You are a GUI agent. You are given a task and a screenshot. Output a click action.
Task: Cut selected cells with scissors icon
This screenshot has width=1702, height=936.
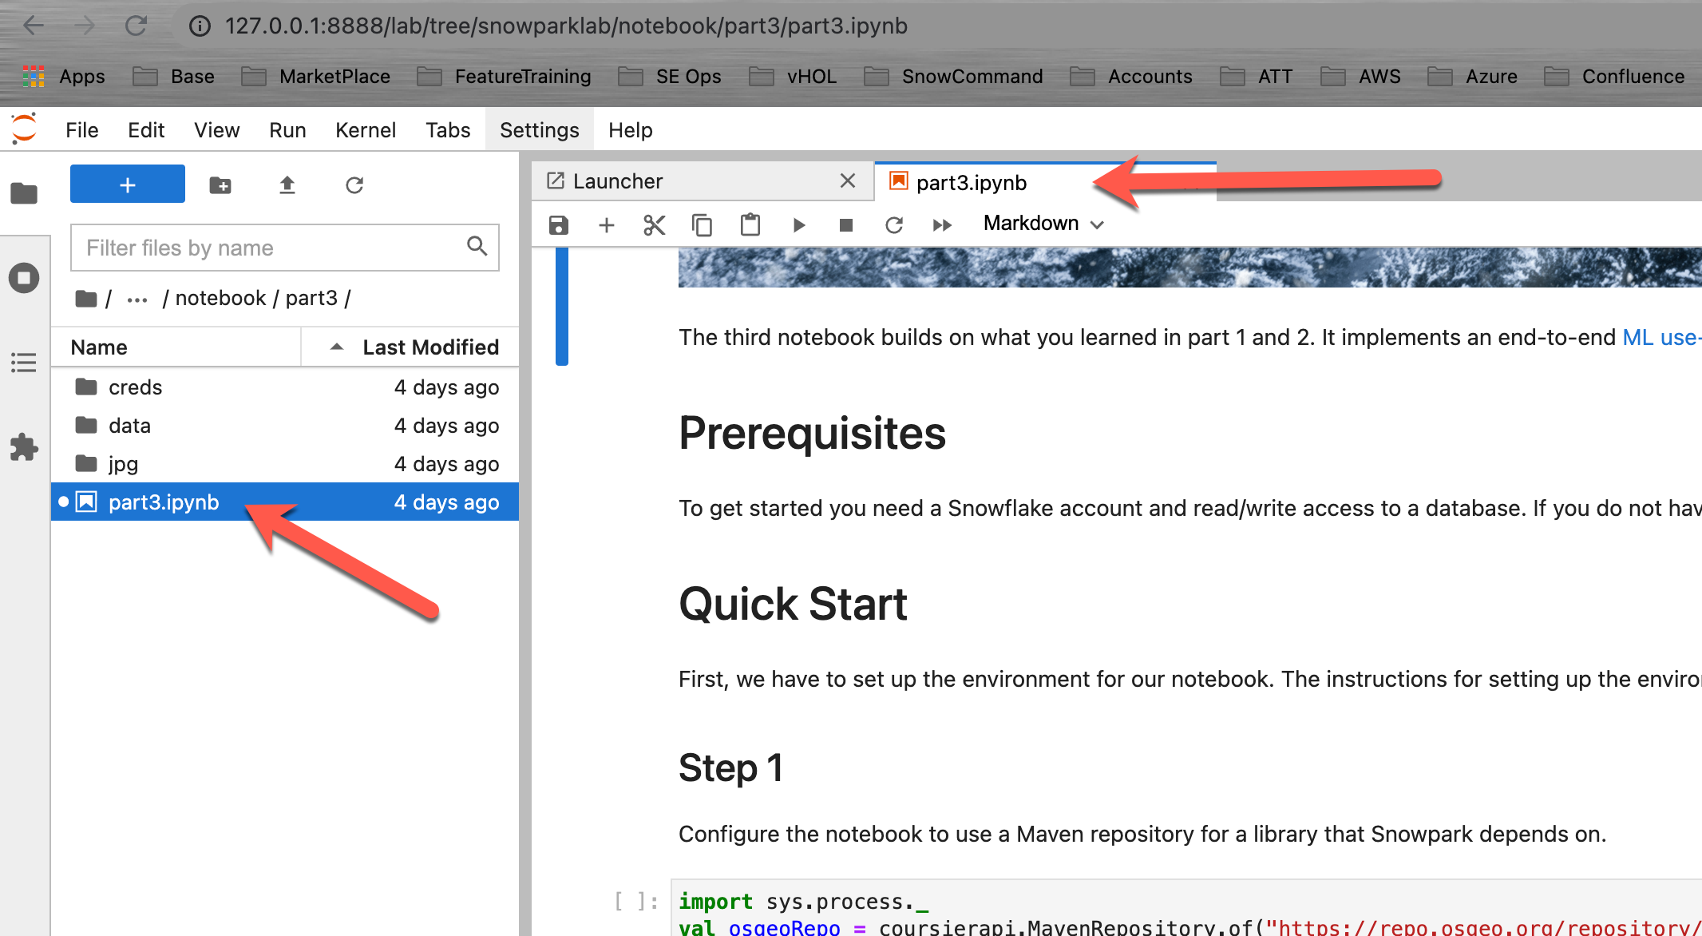click(x=654, y=225)
